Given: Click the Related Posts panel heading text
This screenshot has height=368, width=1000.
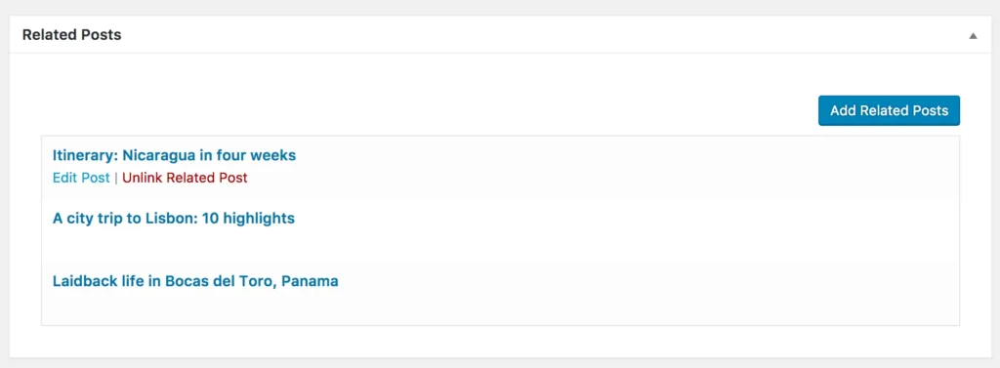Looking at the screenshot, I should [x=71, y=35].
